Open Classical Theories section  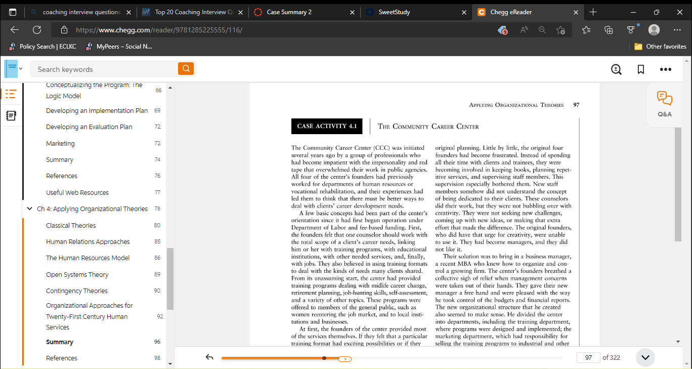(71, 225)
